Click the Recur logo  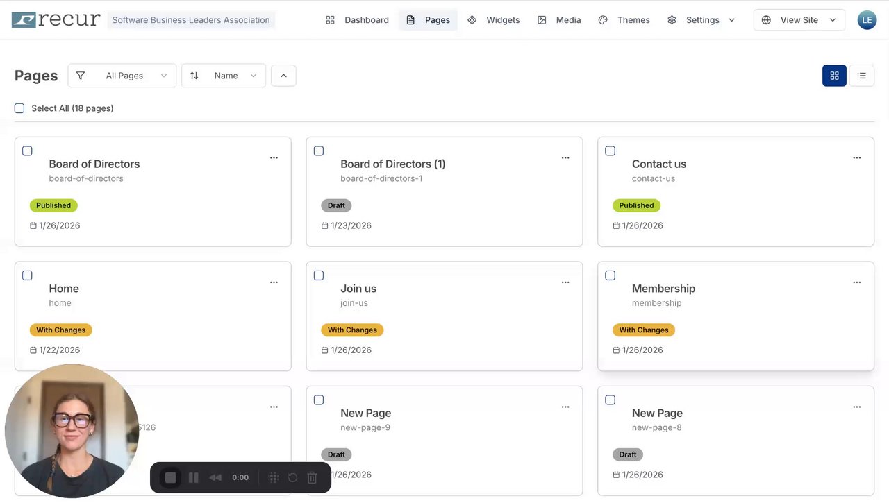click(x=56, y=19)
